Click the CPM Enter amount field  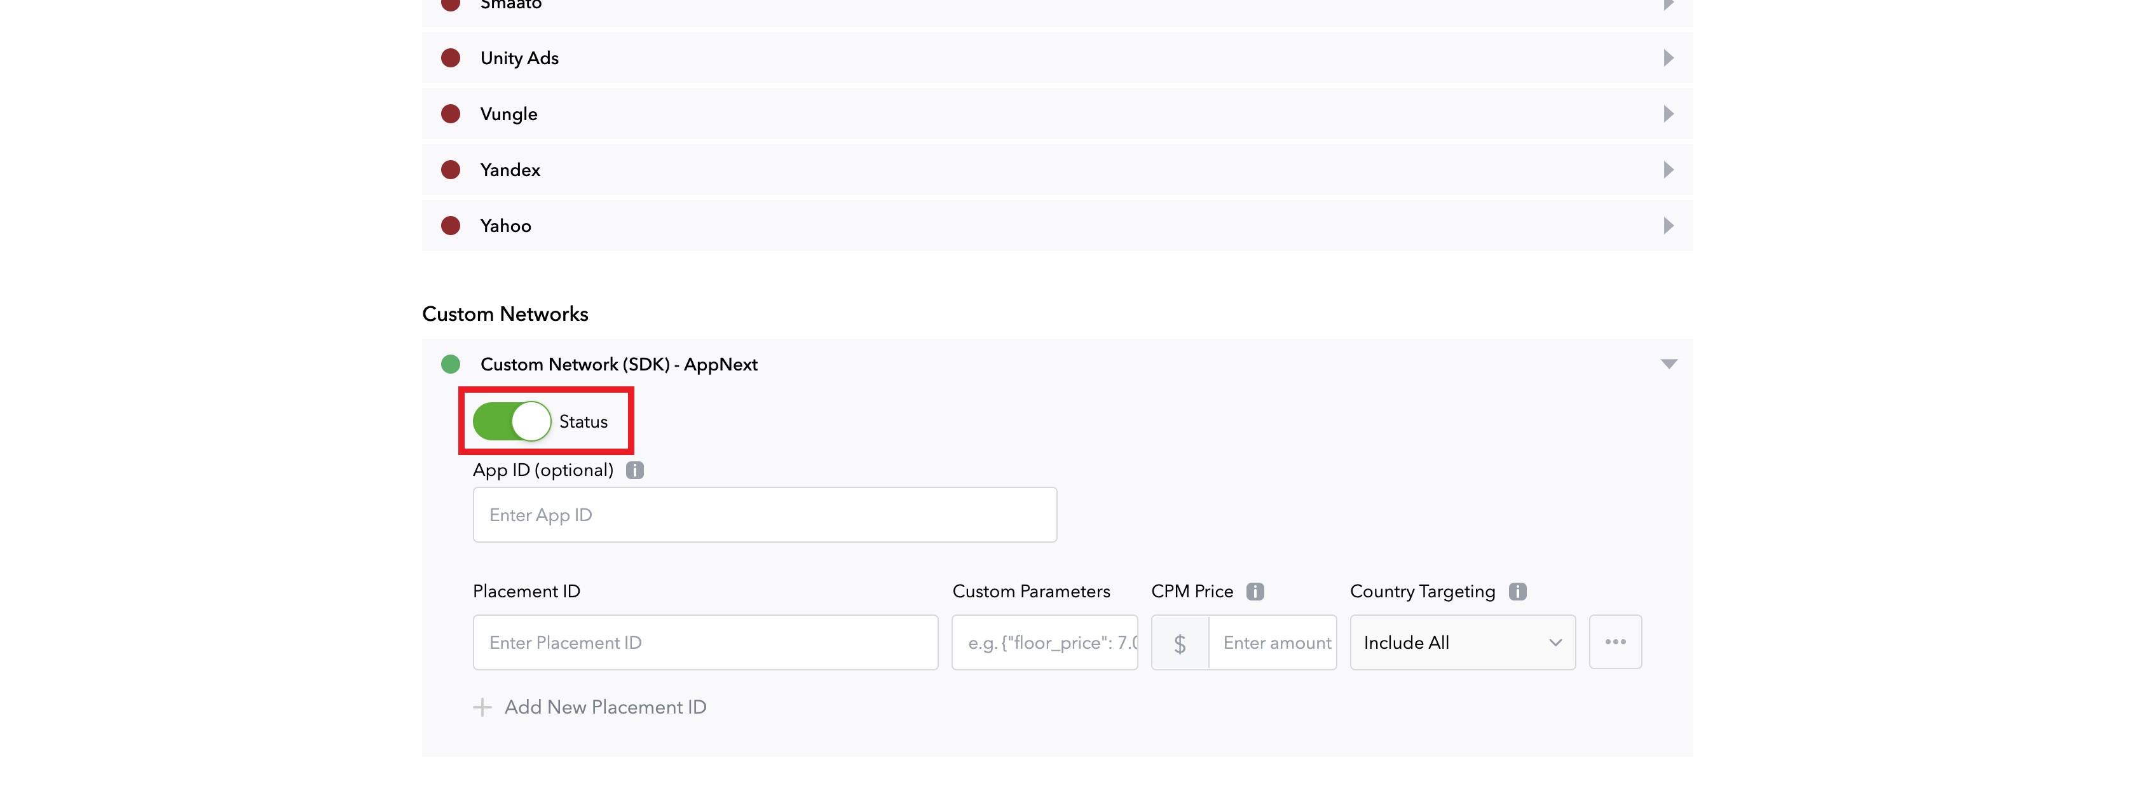point(1272,642)
